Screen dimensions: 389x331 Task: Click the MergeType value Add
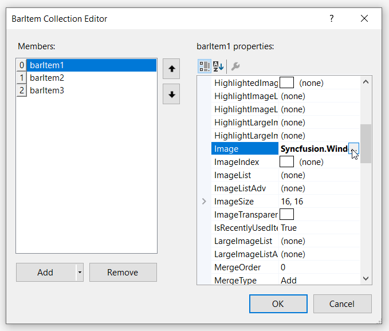point(289,281)
